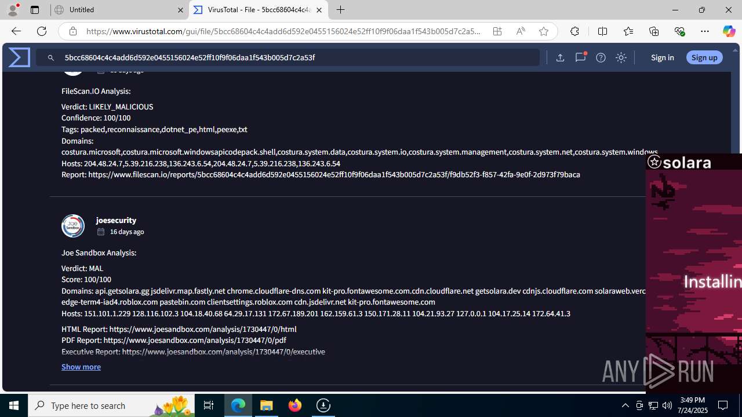Open the Action Center notifications icon
Viewport: 742px width, 417px height.
(x=723, y=405)
